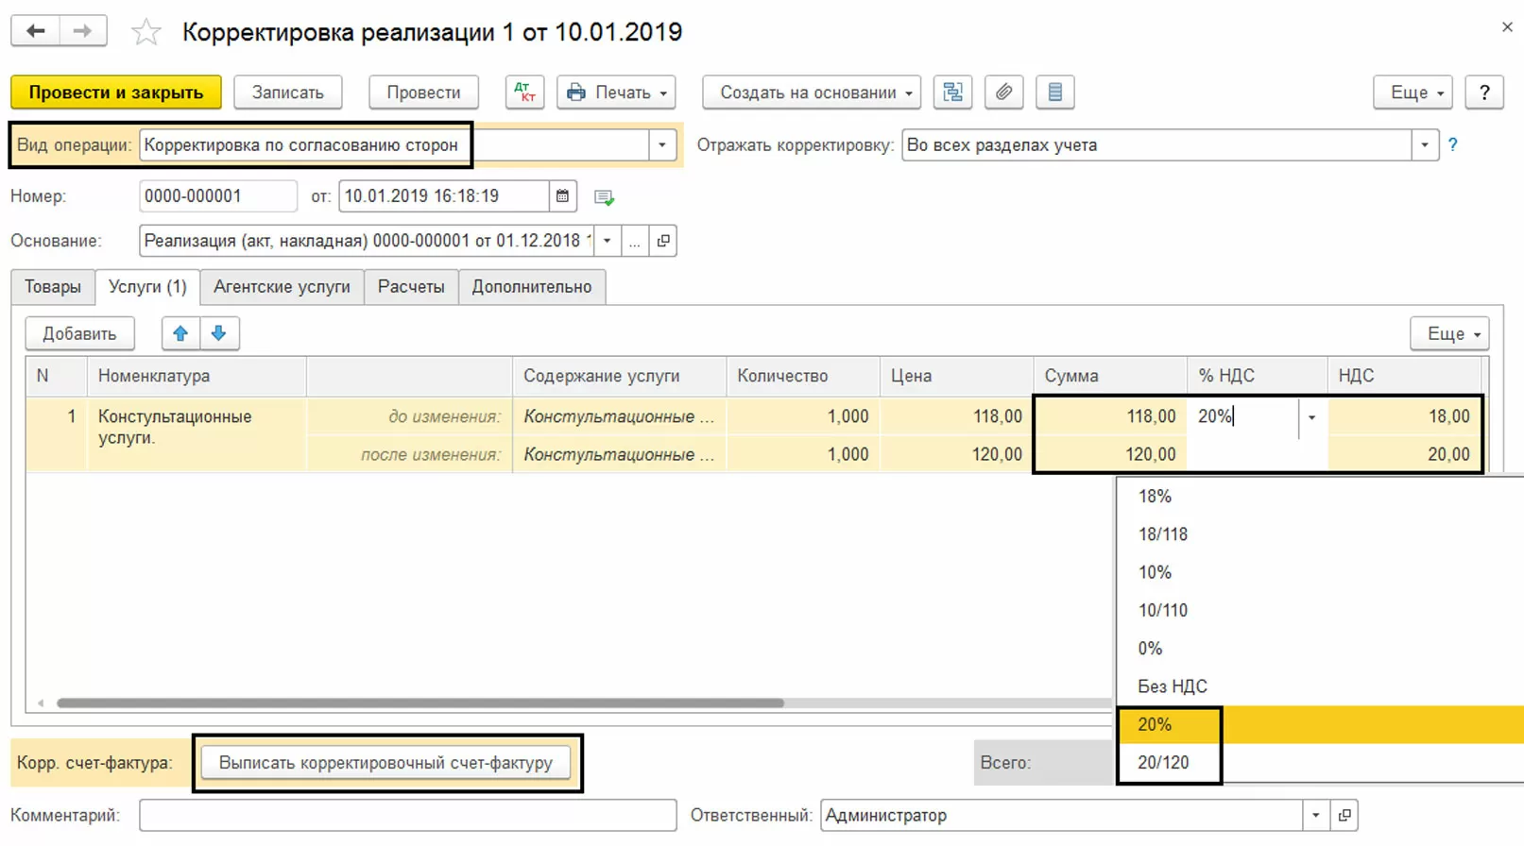Expand the Вид операции dropdown
The image size is (1524, 846).
661,145
